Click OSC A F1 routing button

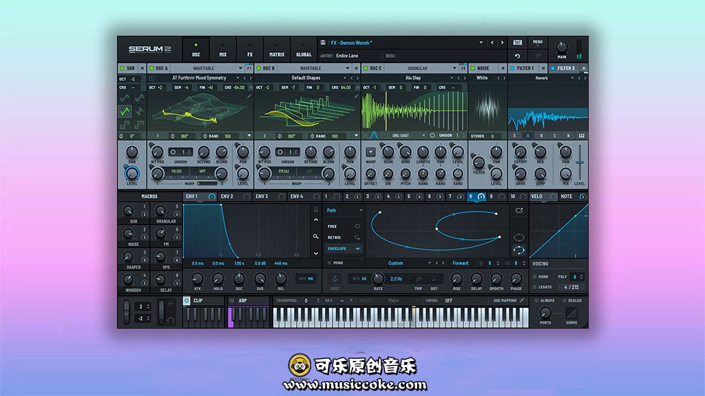pos(249,68)
